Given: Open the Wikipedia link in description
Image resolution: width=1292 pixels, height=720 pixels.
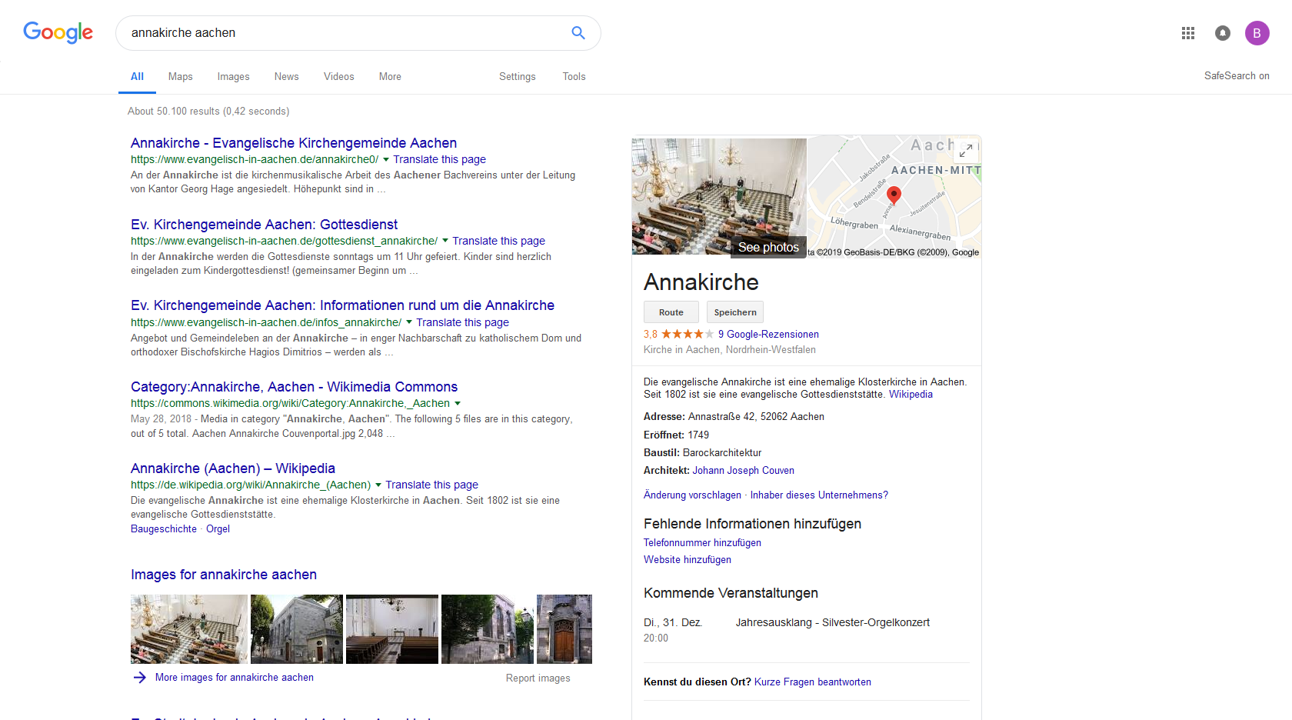Looking at the screenshot, I should 911,394.
